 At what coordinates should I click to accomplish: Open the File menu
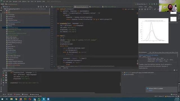4,1
